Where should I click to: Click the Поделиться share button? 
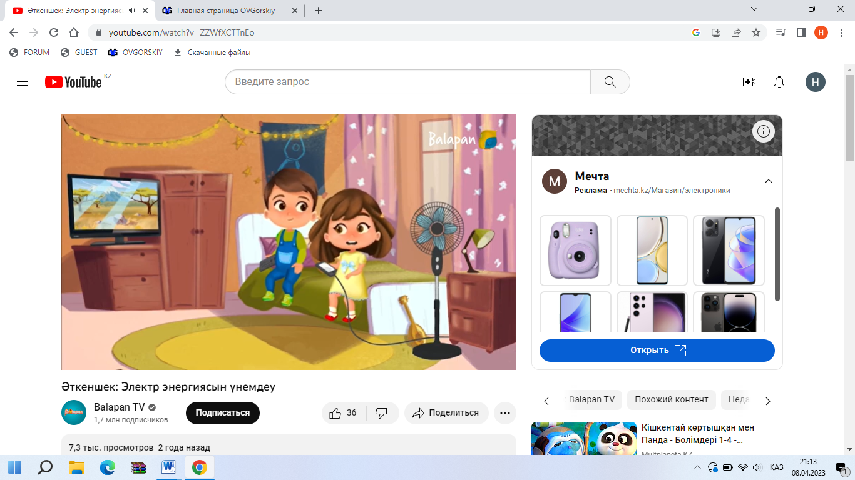tap(446, 413)
